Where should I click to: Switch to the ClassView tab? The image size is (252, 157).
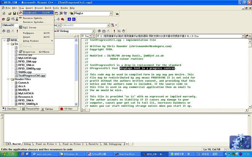[11, 109]
